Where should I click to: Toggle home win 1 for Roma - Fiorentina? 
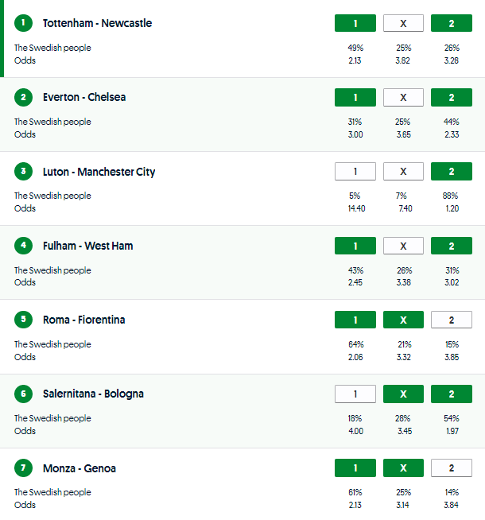click(355, 320)
